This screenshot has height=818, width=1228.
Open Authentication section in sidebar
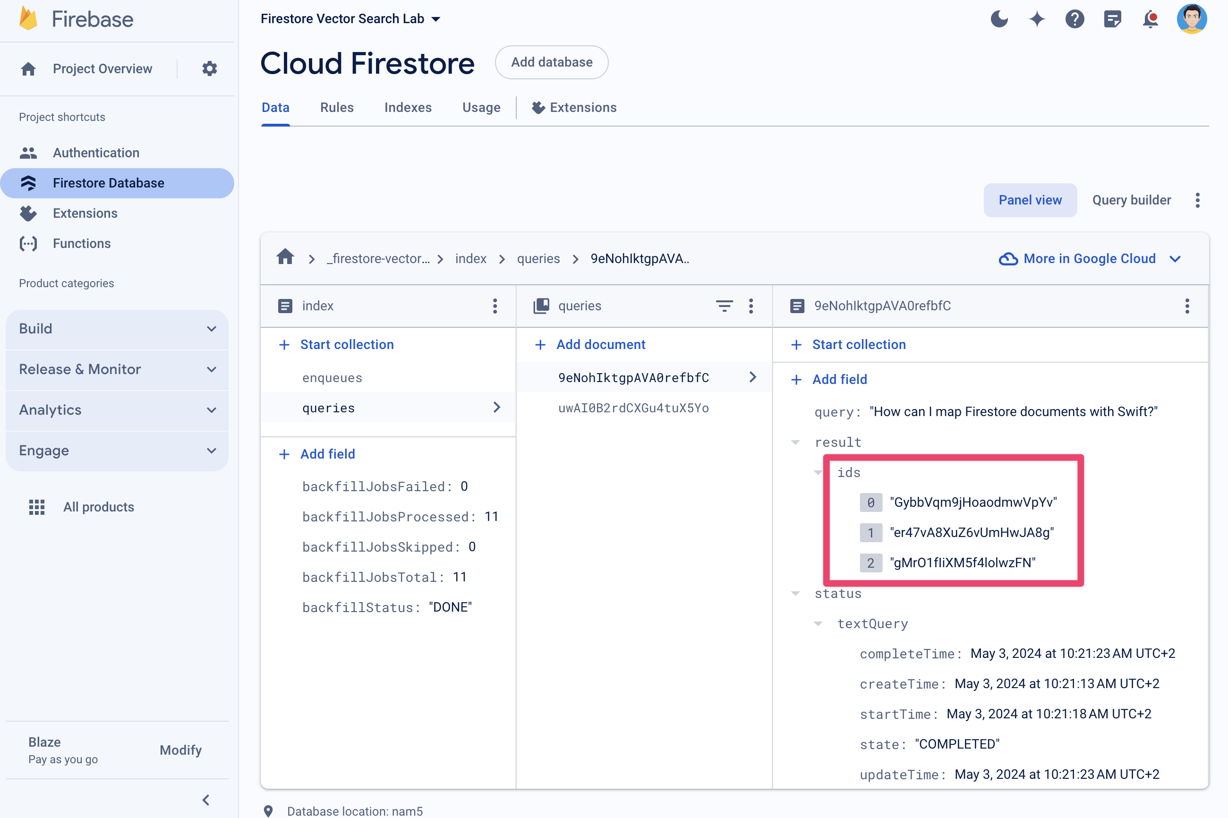[x=96, y=153]
